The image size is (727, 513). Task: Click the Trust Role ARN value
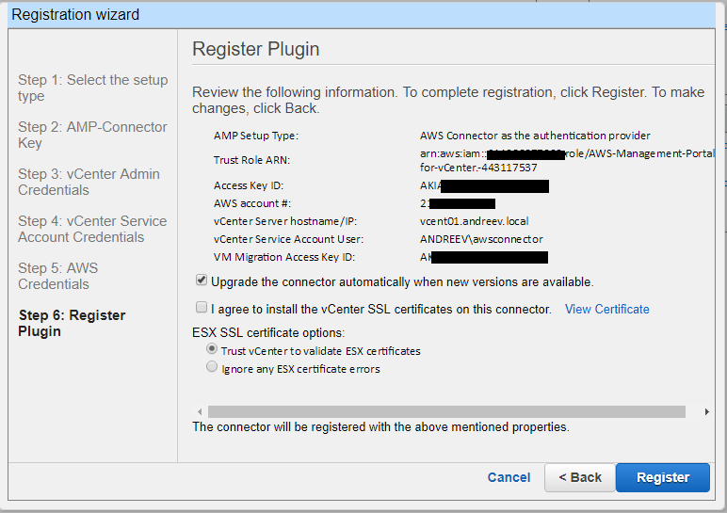tap(567, 160)
